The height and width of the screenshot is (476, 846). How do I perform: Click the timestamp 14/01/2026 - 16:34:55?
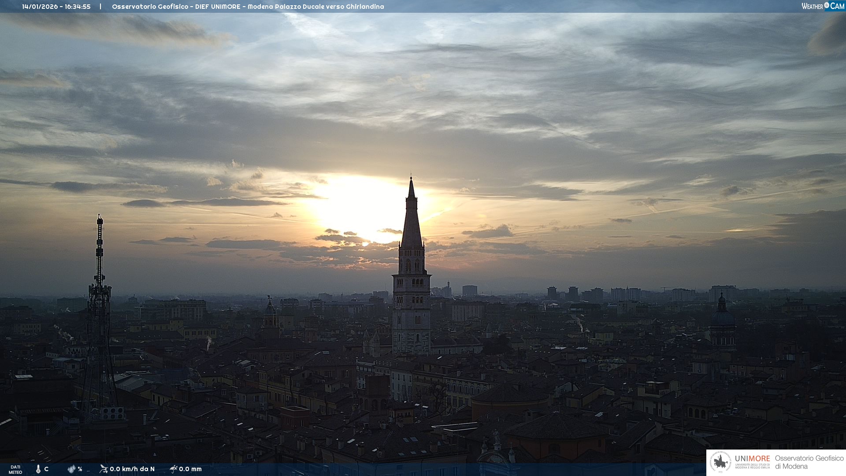click(x=56, y=7)
